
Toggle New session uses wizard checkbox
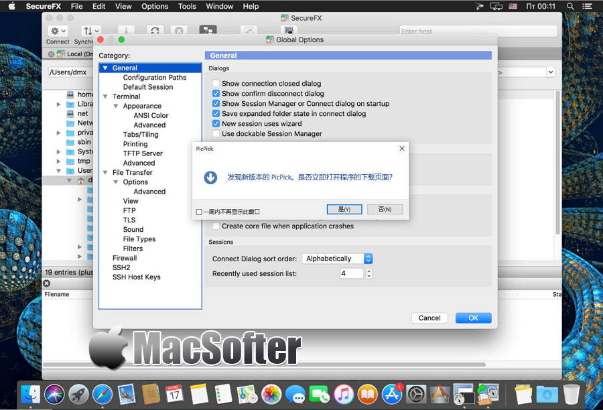216,123
